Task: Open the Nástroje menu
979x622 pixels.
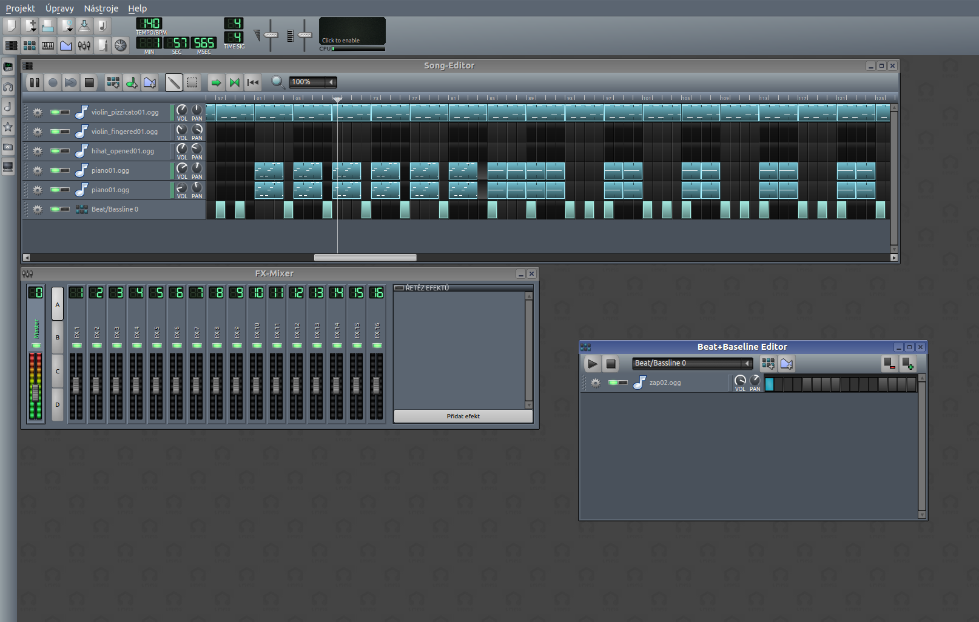Action: [101, 8]
